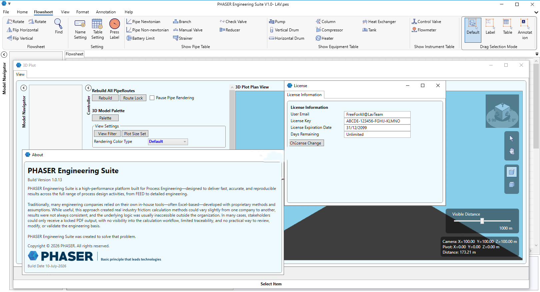This screenshot has height=292, width=540.
Task: Collapse the ribbon with the chevron
Action: coord(536,12)
